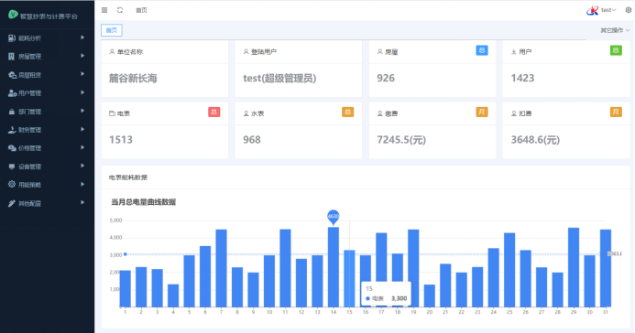Click the blue badge on 房屋 card
Image resolution: width=635 pixels, height=333 pixels.
pyautogui.click(x=481, y=50)
